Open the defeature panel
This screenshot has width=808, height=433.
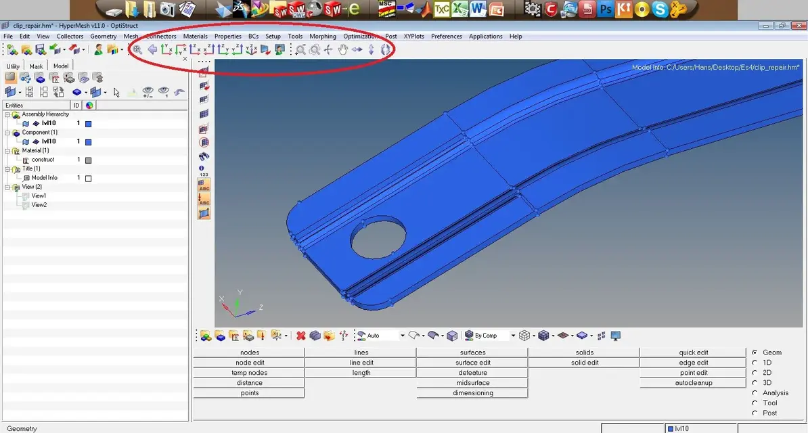coord(472,373)
